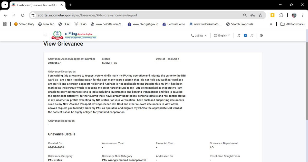Open the Central Excise bookmark
The height and width of the screenshot is (162, 308).
[x=174, y=24]
